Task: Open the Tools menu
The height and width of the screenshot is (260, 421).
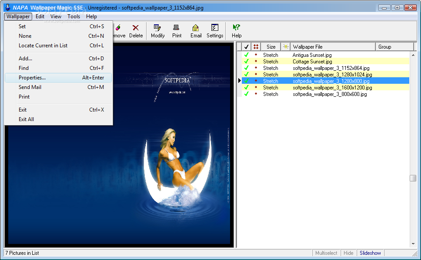Action: tap(74, 16)
